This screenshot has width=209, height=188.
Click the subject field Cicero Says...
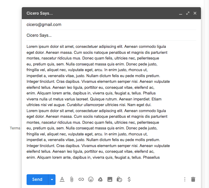pyautogui.click(x=111, y=35)
